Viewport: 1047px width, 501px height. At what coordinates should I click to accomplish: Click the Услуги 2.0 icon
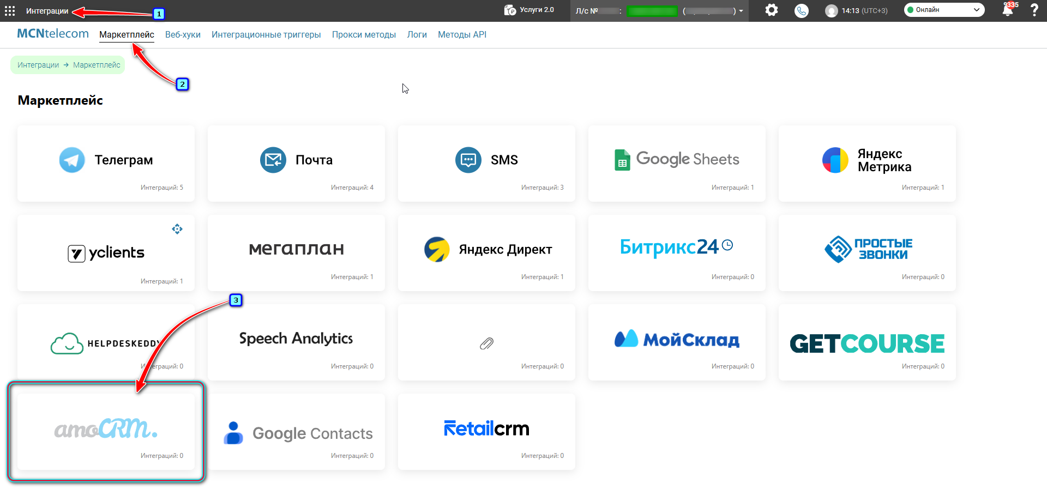510,10
